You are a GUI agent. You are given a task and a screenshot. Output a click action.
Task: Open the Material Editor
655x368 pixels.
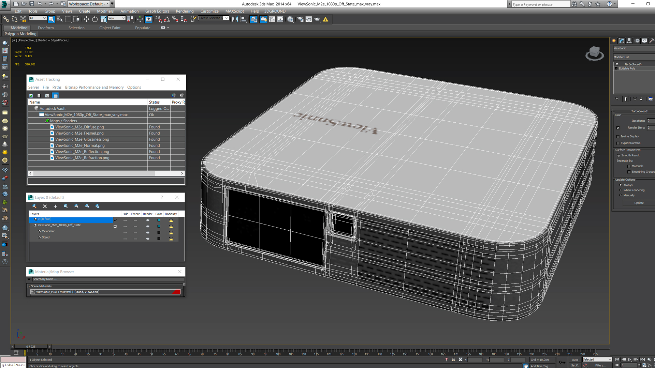tap(290, 19)
